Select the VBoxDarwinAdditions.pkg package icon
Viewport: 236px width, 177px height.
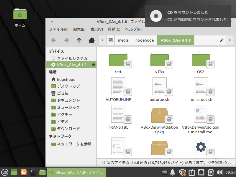pos(160,115)
